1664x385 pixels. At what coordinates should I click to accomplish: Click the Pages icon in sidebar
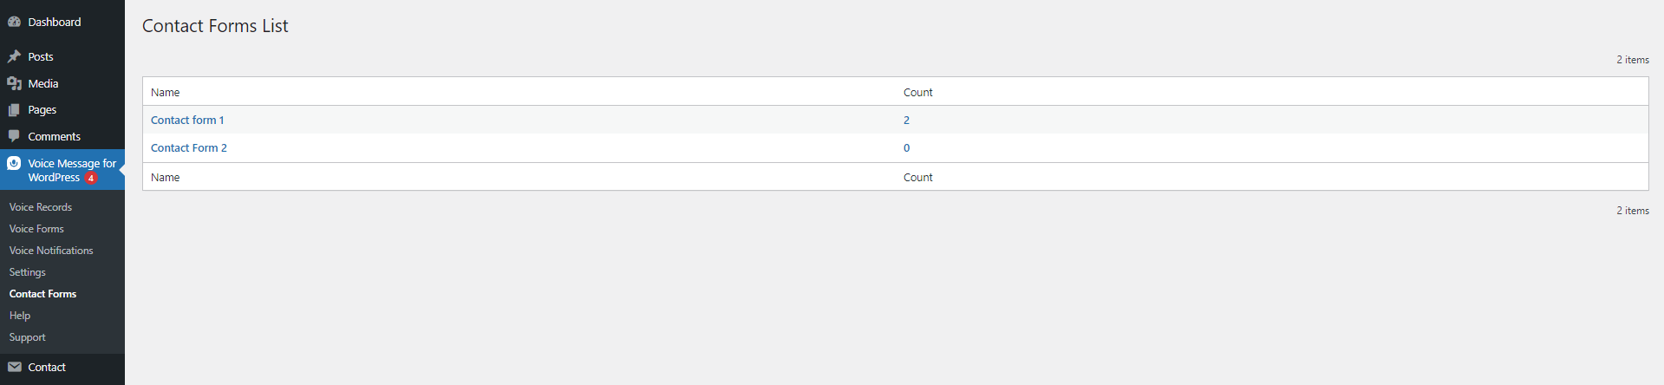[14, 110]
